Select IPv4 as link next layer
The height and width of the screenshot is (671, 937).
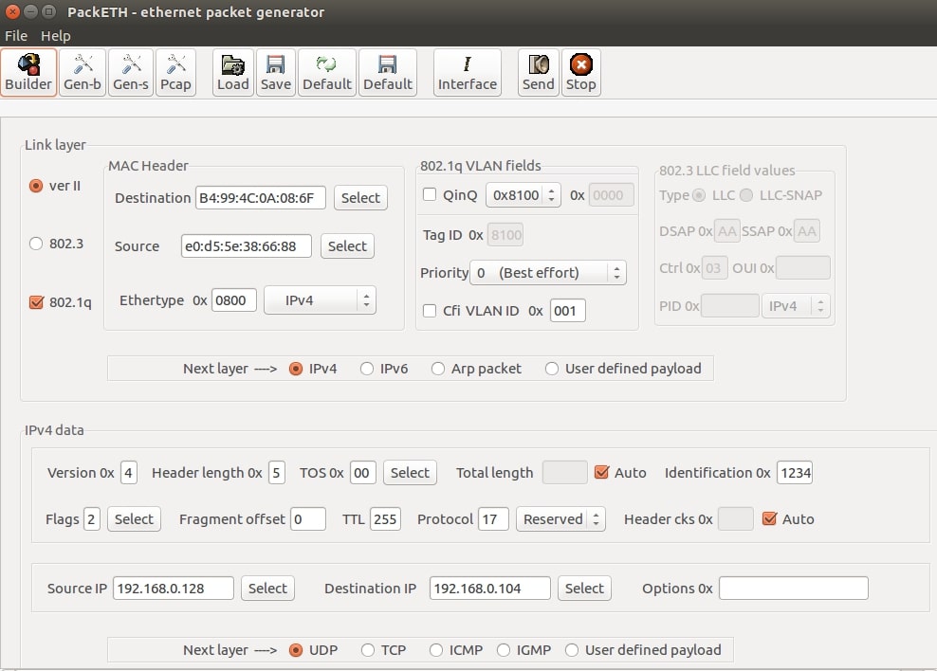click(296, 369)
